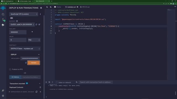The image size is (177, 99).
Task: Zoom out the editor font
Action: click(47, 7)
